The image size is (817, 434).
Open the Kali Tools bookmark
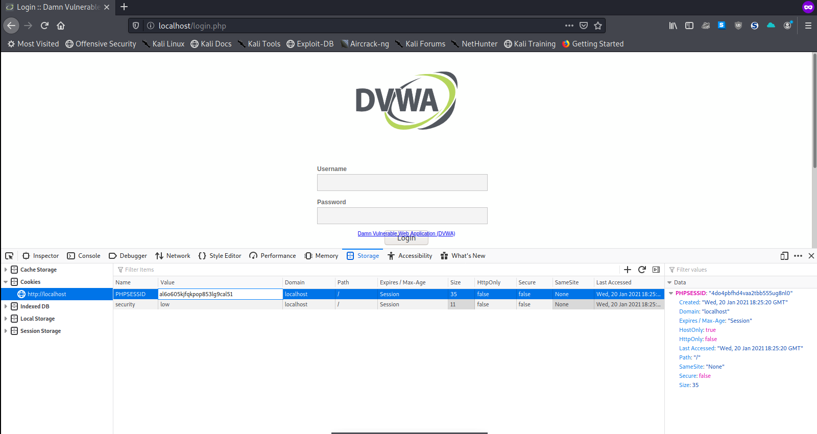(259, 44)
